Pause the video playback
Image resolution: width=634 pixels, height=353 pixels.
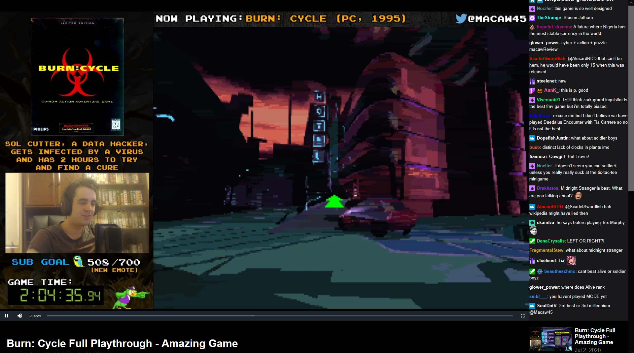(x=7, y=316)
